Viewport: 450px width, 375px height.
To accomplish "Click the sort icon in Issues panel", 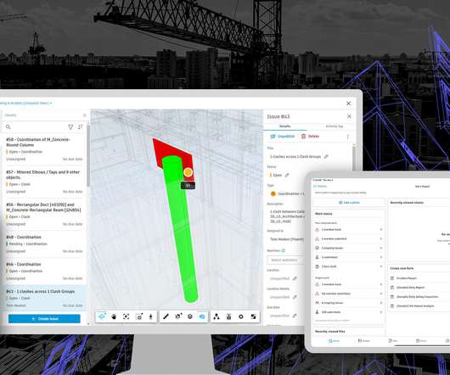I will [x=80, y=126].
